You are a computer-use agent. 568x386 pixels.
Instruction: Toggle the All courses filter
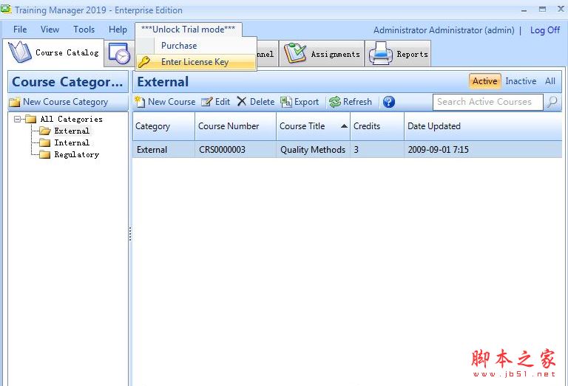pos(550,81)
